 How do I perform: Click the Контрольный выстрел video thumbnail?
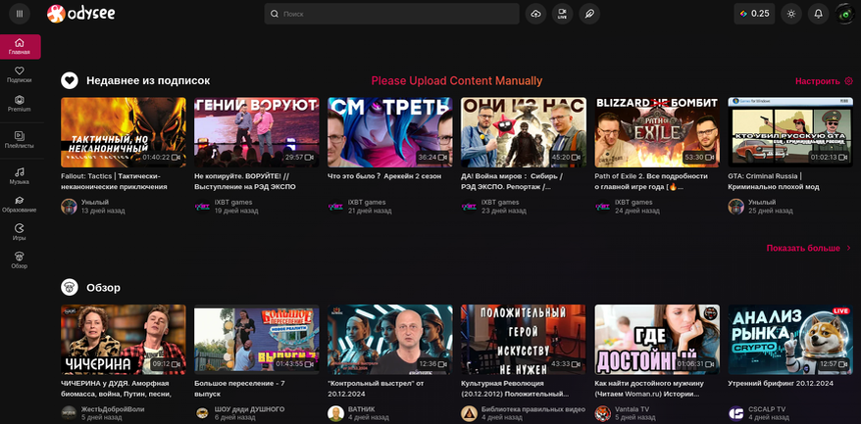point(390,340)
